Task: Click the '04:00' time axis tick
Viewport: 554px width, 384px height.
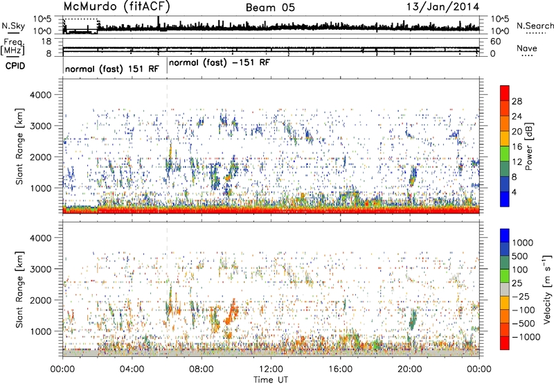Action: pyautogui.click(x=132, y=369)
